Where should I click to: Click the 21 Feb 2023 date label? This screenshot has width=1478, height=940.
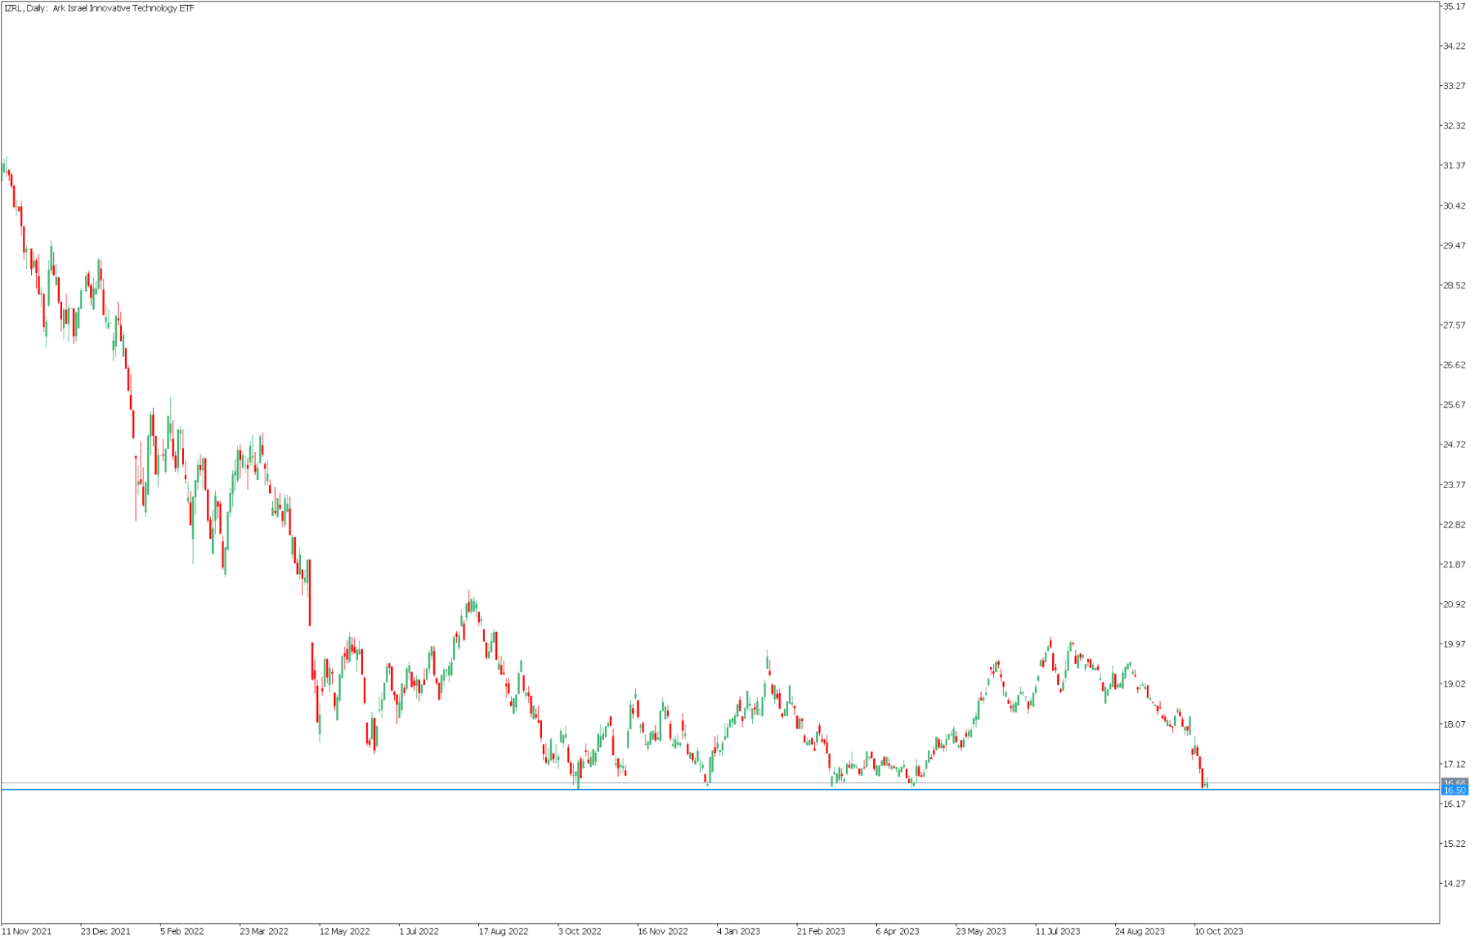point(821,932)
